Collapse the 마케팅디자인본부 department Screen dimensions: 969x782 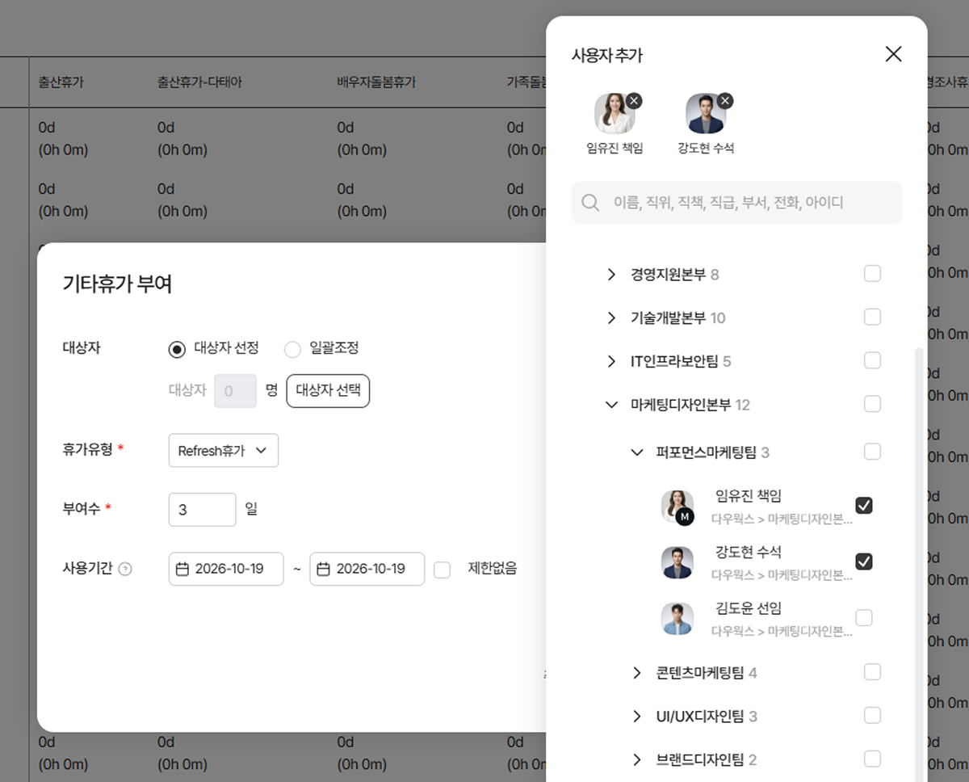point(611,405)
